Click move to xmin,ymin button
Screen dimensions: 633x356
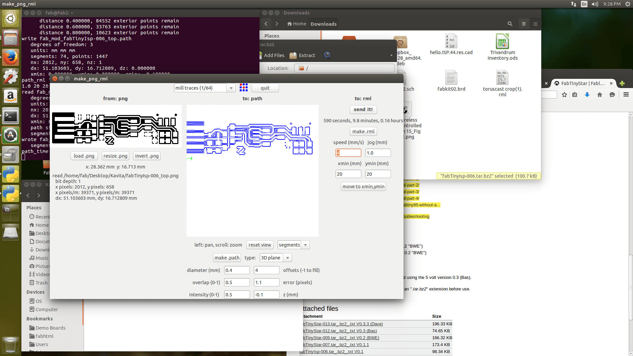[363, 187]
